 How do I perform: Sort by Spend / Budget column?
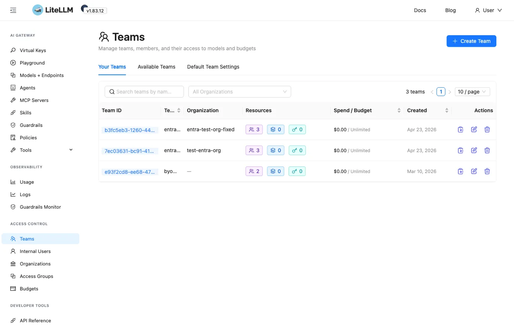[399, 110]
